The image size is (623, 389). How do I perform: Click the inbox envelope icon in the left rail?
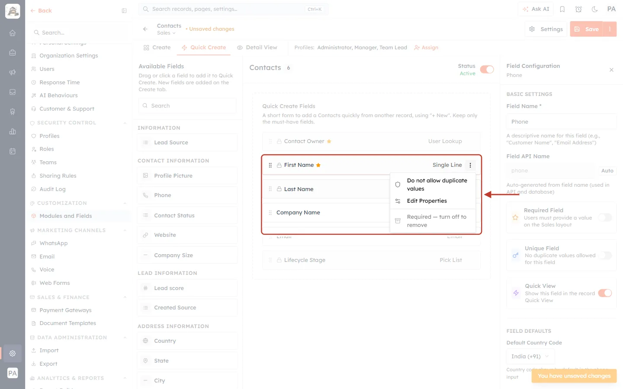[x=13, y=92]
